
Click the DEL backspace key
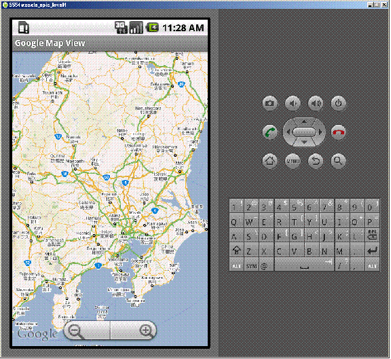point(372,235)
